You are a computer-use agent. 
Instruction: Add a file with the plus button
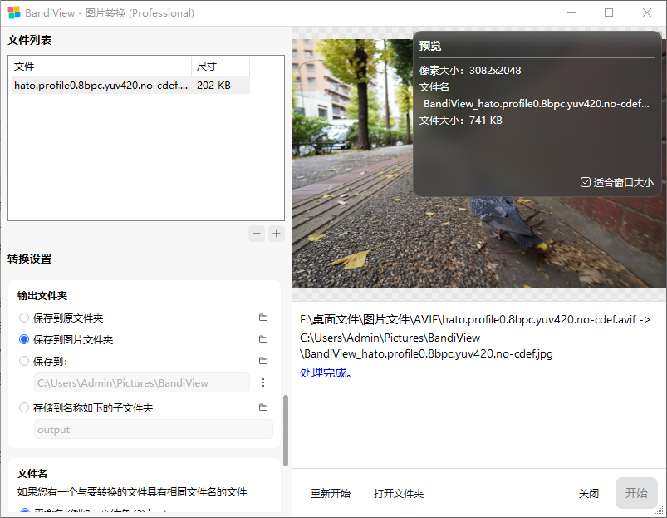click(x=277, y=234)
